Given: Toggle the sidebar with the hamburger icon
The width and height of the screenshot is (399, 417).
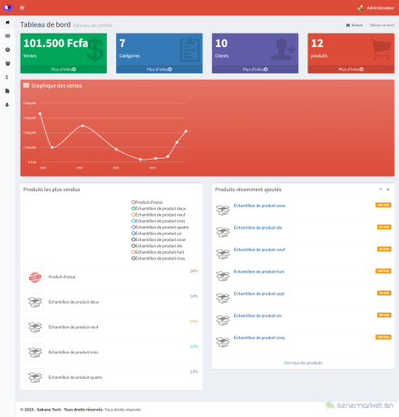Looking at the screenshot, I should 22,8.
